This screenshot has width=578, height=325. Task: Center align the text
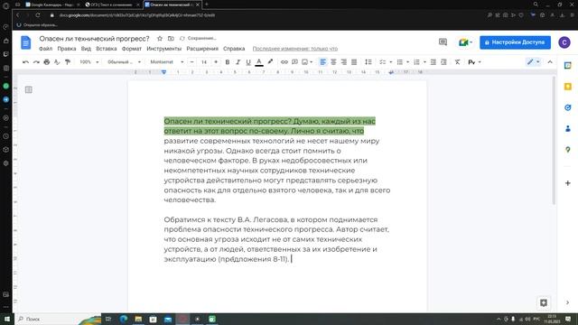pyautogui.click(x=333, y=62)
